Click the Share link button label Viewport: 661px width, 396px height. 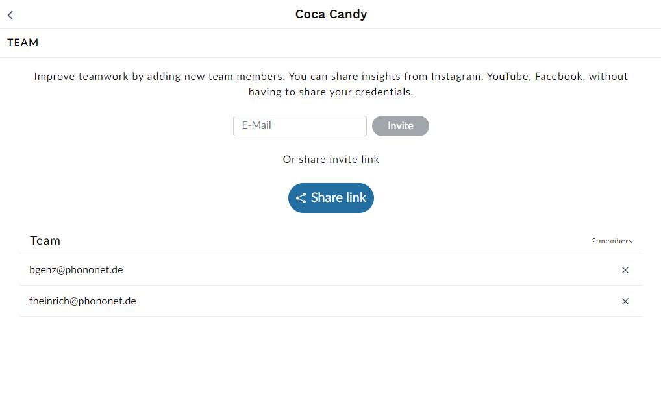338,197
